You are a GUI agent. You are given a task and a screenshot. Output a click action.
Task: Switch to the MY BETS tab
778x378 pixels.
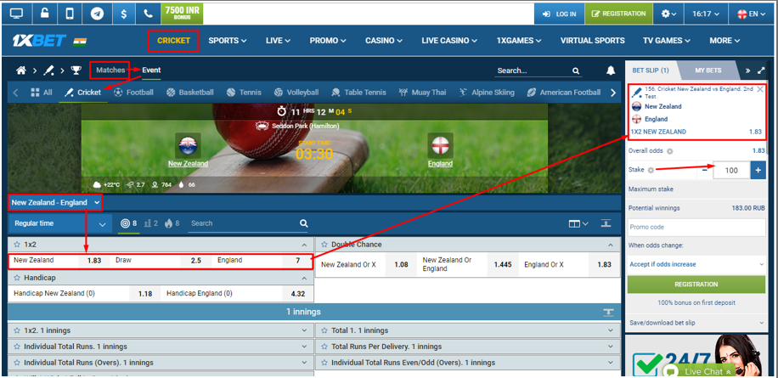click(x=708, y=71)
